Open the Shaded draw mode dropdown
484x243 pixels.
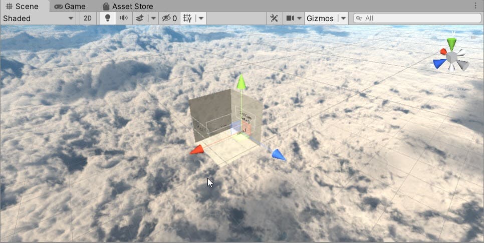coord(38,18)
